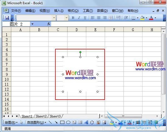Viewport: 167px width, 132px height.
Task: Toggle Italic formatting
Action: click(x=79, y=18)
